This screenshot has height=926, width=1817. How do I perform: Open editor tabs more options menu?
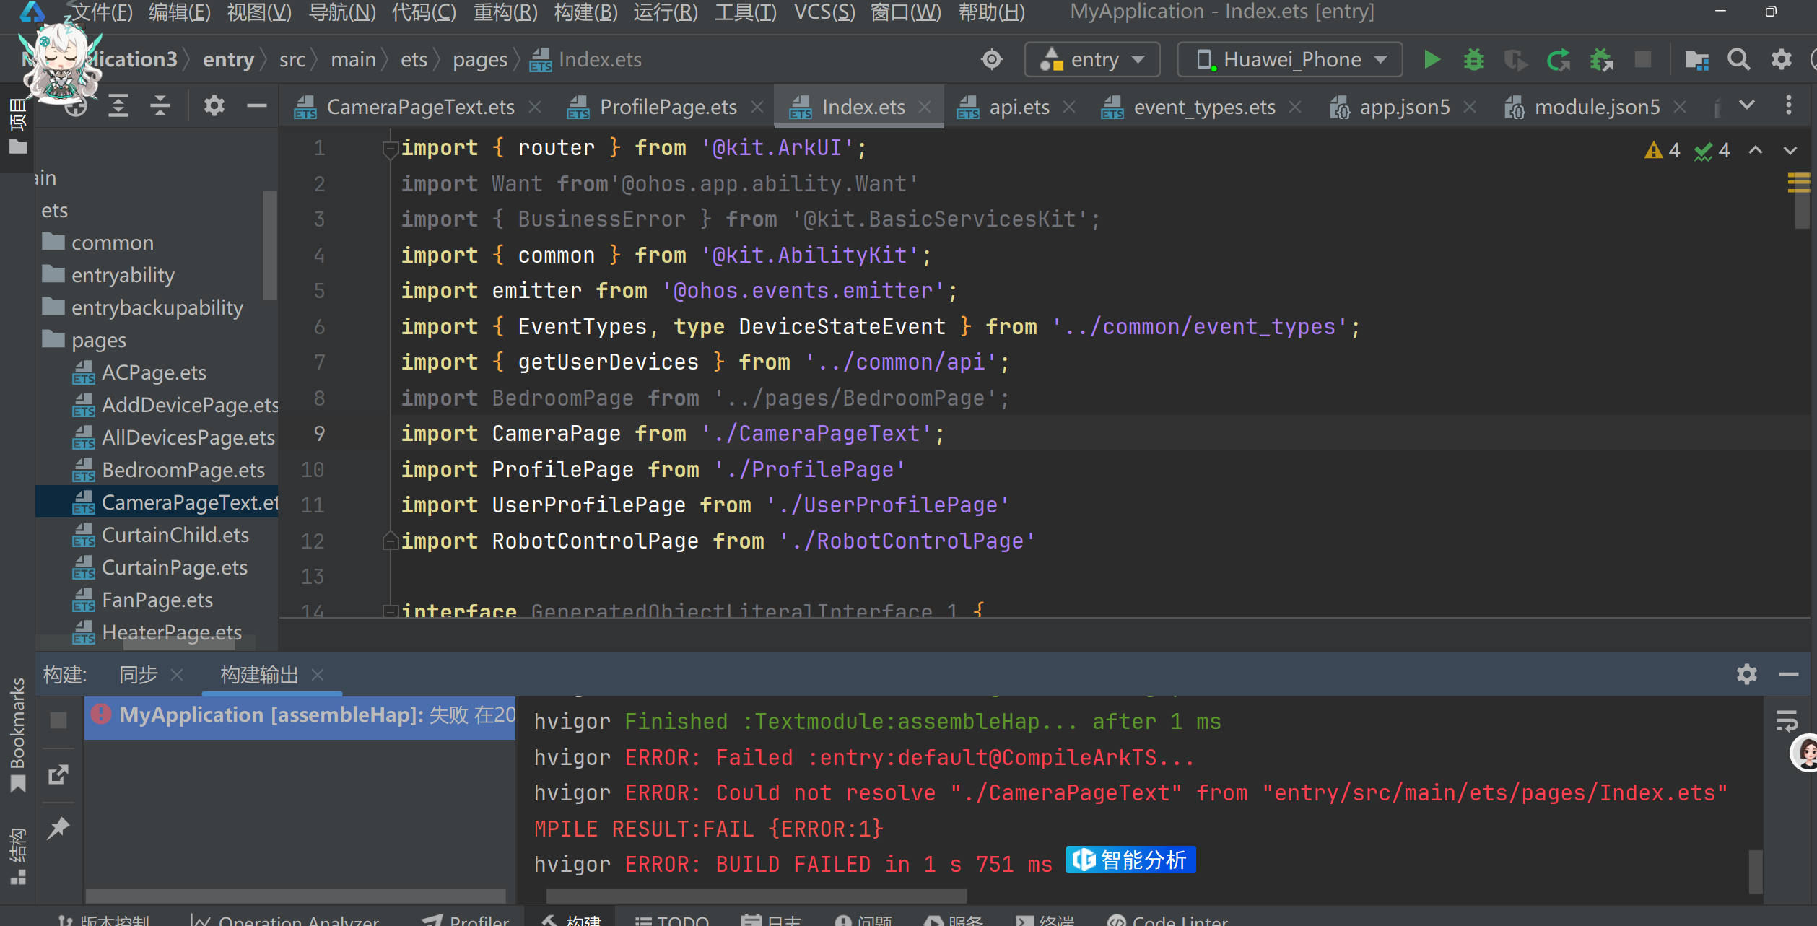click(x=1789, y=106)
